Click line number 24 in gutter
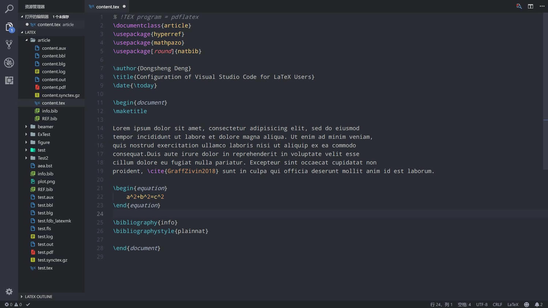This screenshot has height=308, width=548. [x=100, y=214]
